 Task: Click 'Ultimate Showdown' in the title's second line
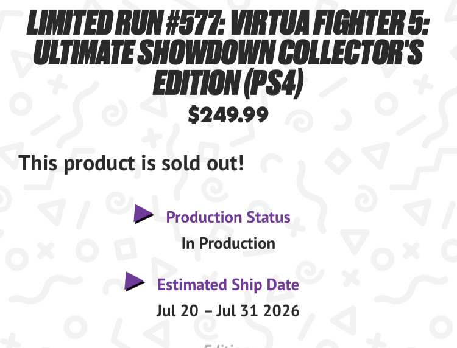coord(152,55)
